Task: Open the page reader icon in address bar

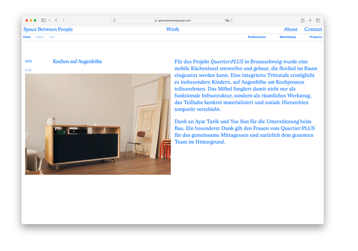Action: 115,20
